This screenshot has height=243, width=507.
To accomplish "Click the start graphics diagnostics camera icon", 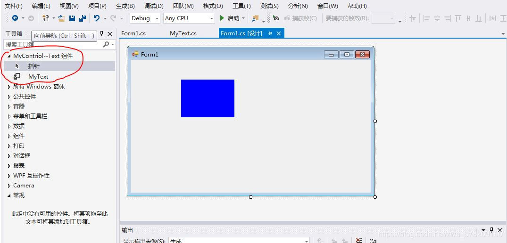I will point(276,18).
